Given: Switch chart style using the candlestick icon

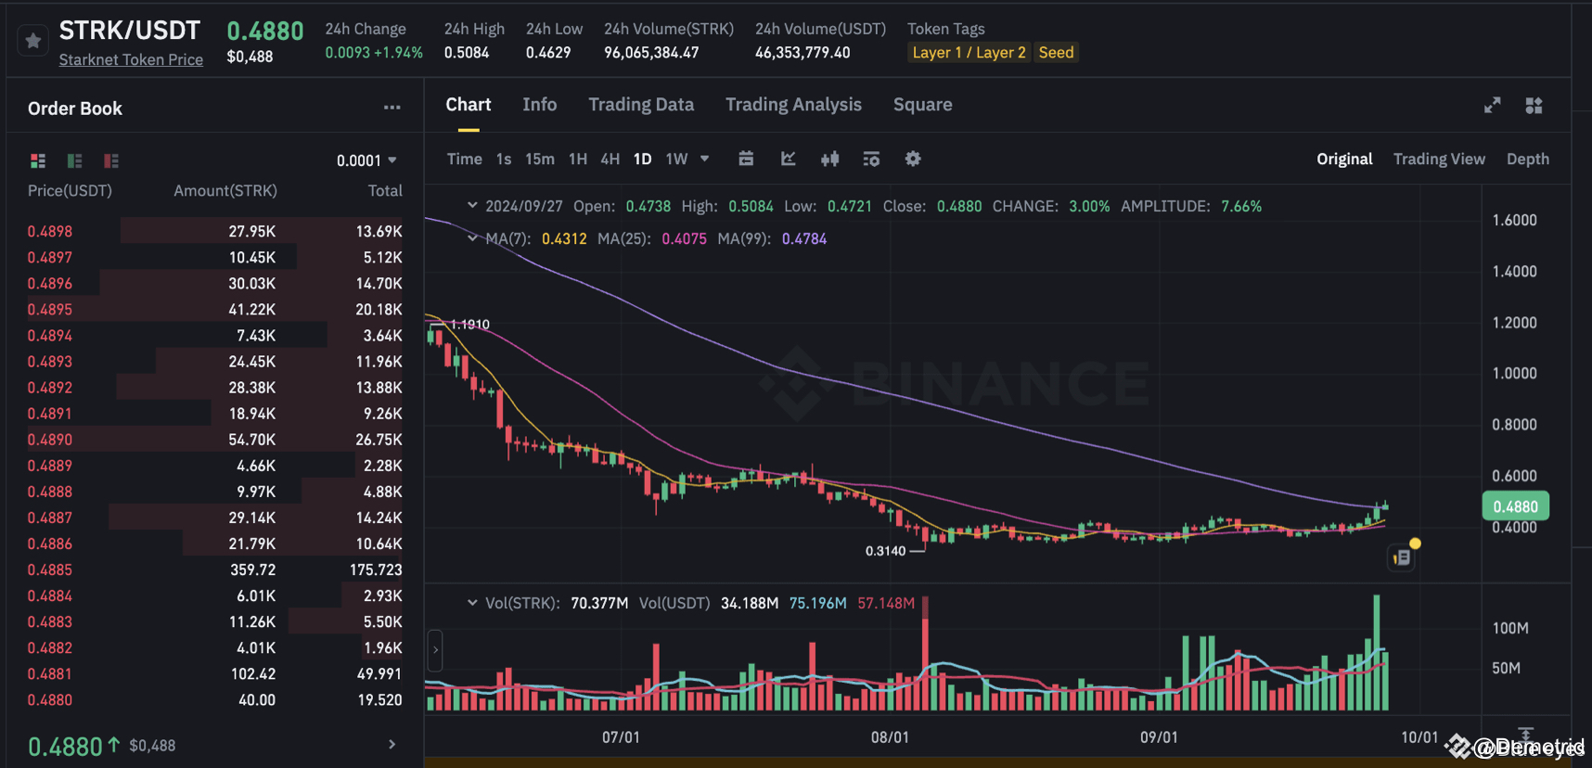Looking at the screenshot, I should (829, 159).
